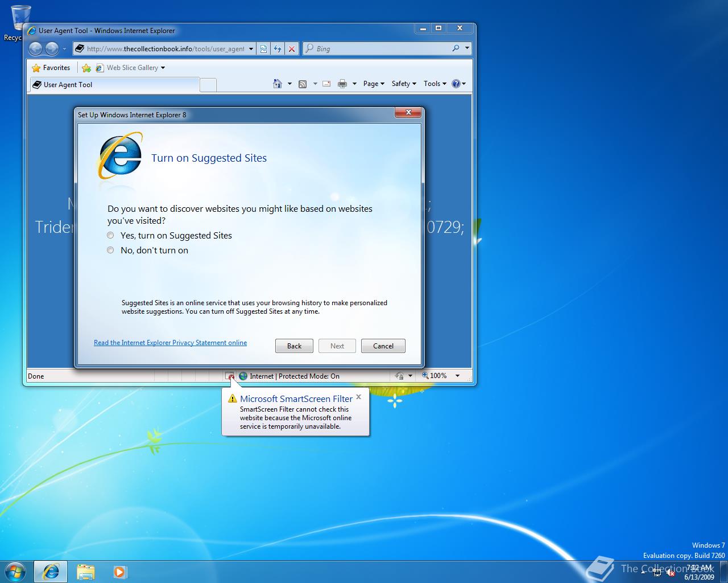Click the RSS feeds icon
The width and height of the screenshot is (728, 583).
(303, 84)
